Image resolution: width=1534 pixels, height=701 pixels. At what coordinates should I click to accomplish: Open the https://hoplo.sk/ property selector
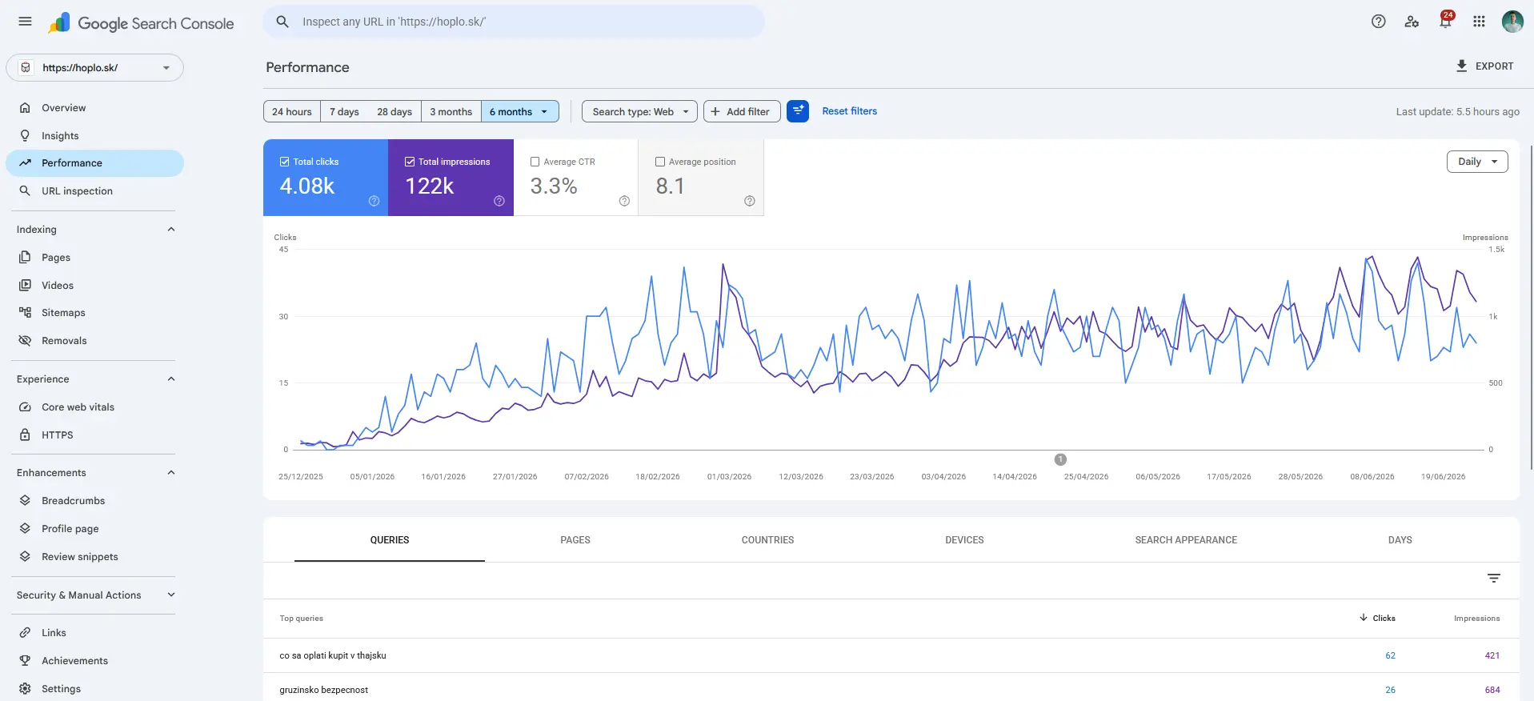pos(94,67)
